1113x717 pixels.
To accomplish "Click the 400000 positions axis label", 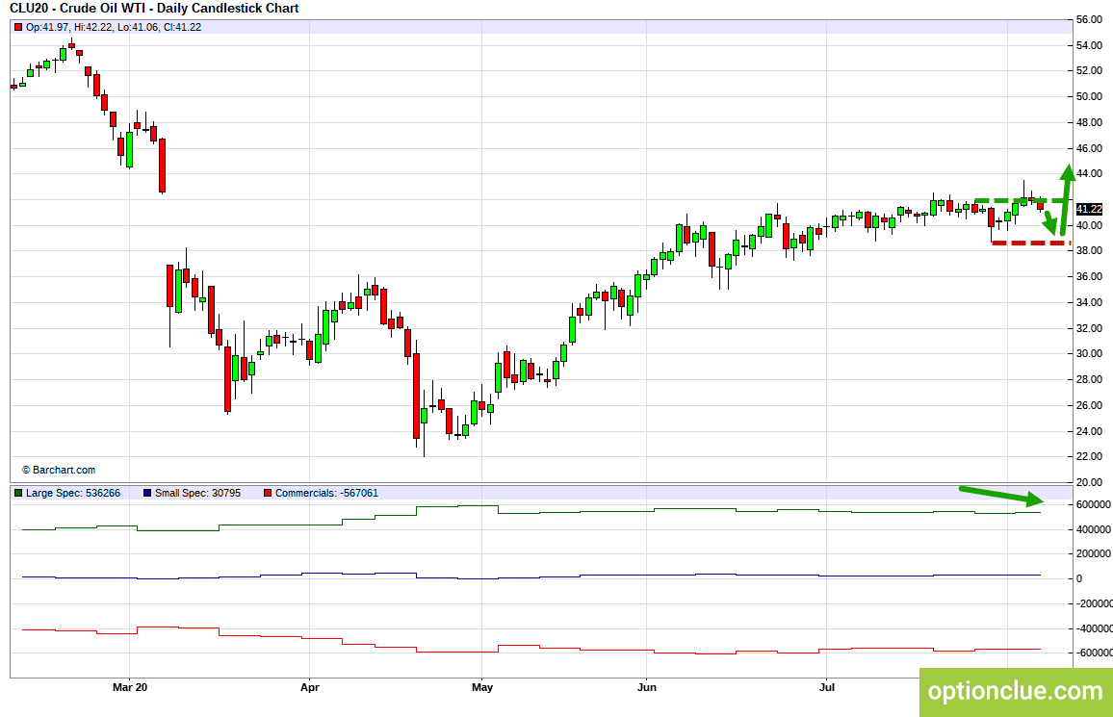I will click(x=1093, y=529).
